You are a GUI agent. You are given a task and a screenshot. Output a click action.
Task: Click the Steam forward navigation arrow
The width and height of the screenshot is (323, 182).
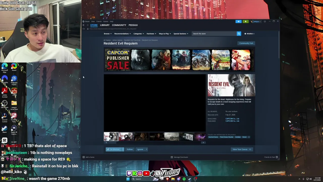(87, 25)
